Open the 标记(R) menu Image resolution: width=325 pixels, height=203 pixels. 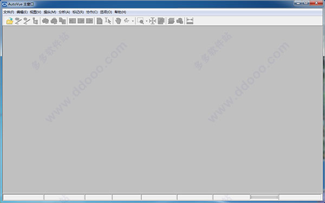78,12
